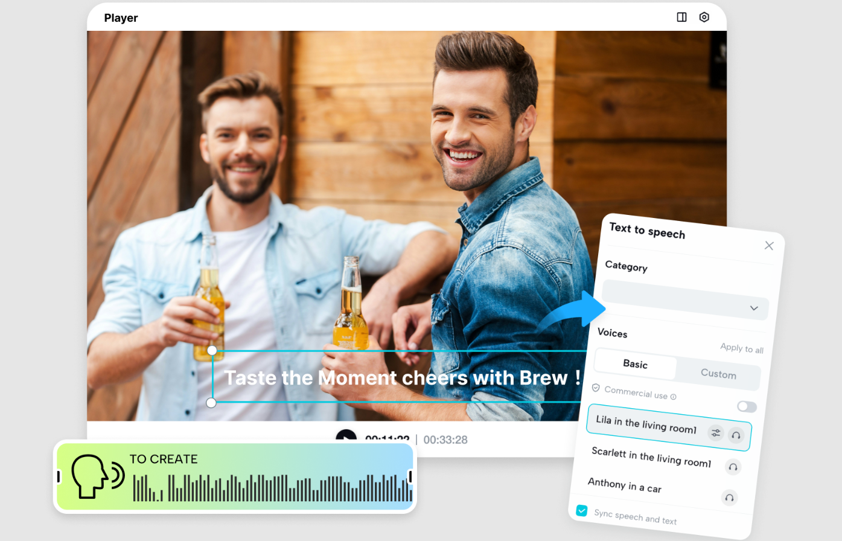842x541 pixels.
Task: Open voice adjustment sliders icon for Lila
Action: 716,432
